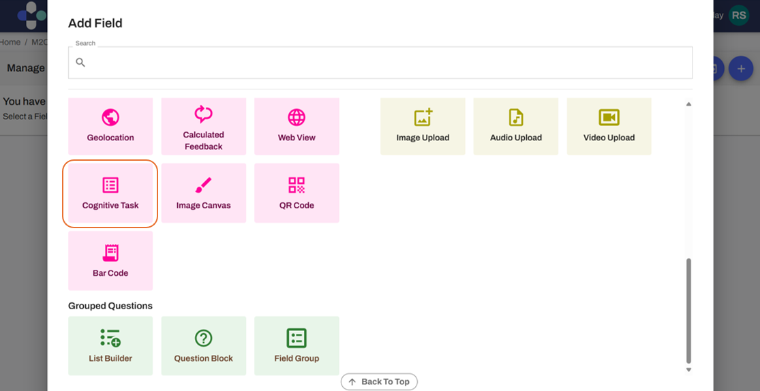Screen dimensions: 760x391
Task: Click the scroll up arrow
Action: 688,104
